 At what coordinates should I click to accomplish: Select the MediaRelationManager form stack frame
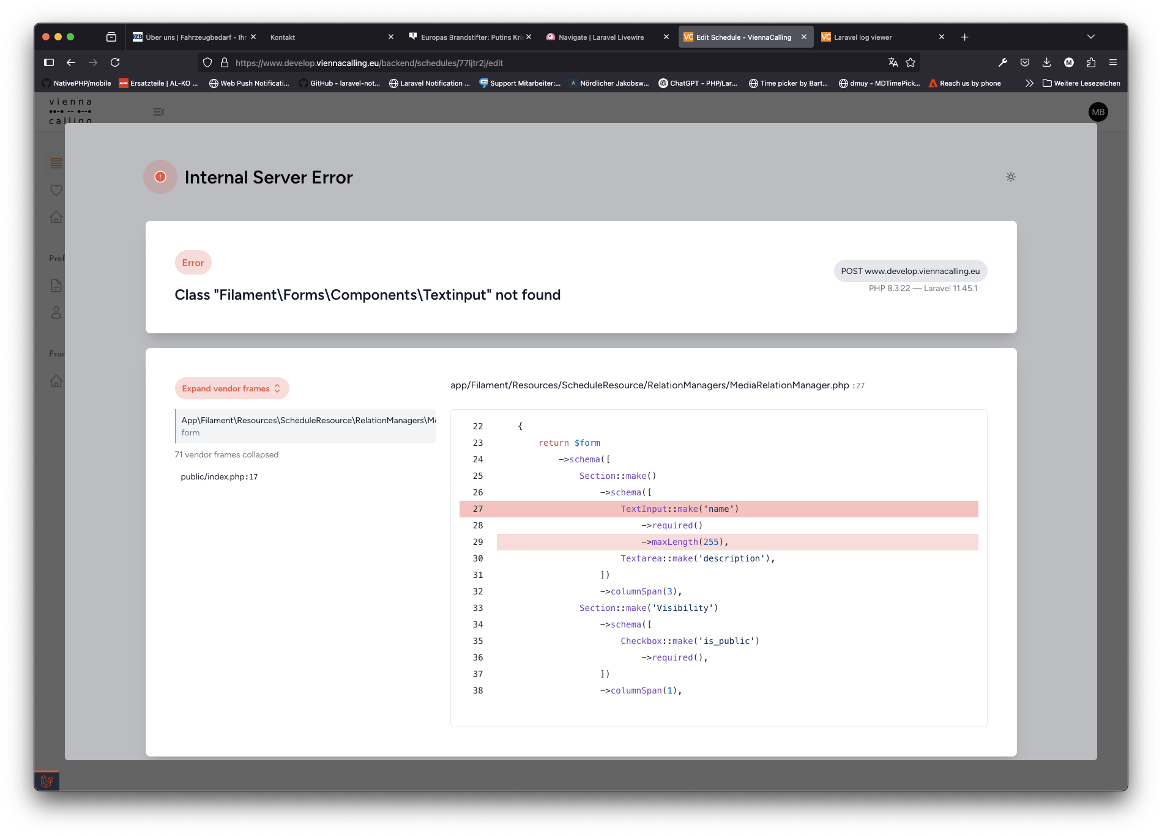click(x=306, y=426)
